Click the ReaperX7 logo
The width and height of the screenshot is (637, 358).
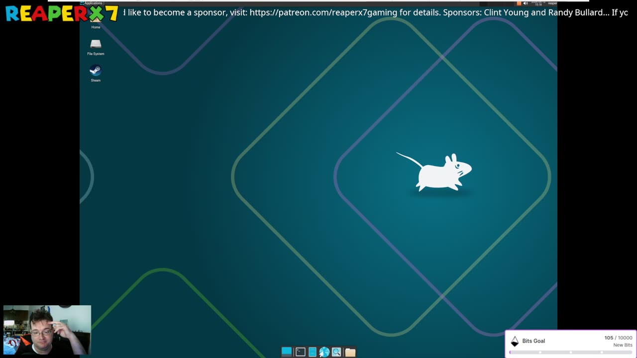(x=62, y=13)
